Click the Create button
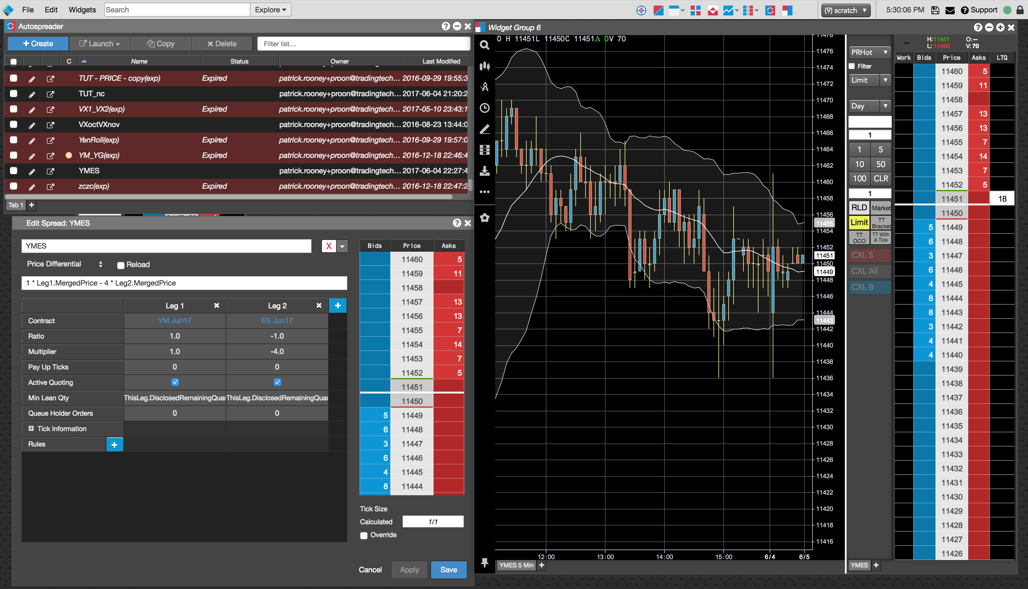The height and width of the screenshot is (589, 1028). [38, 44]
